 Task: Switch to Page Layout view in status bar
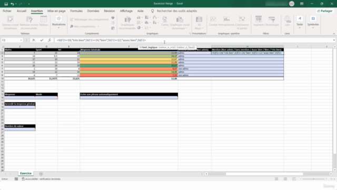[285, 179]
